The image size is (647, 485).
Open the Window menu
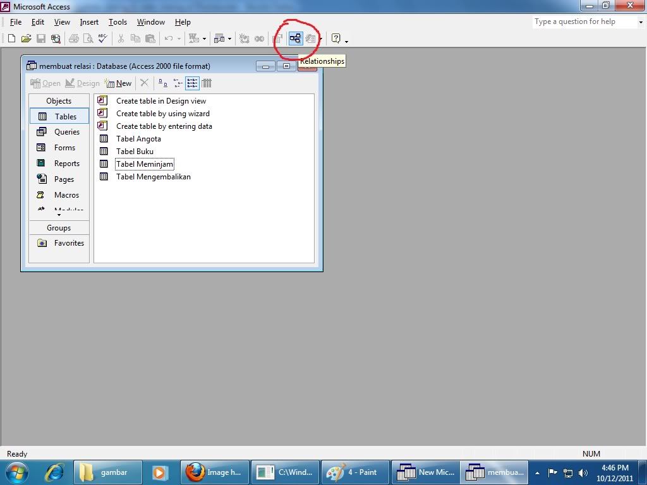tap(150, 22)
